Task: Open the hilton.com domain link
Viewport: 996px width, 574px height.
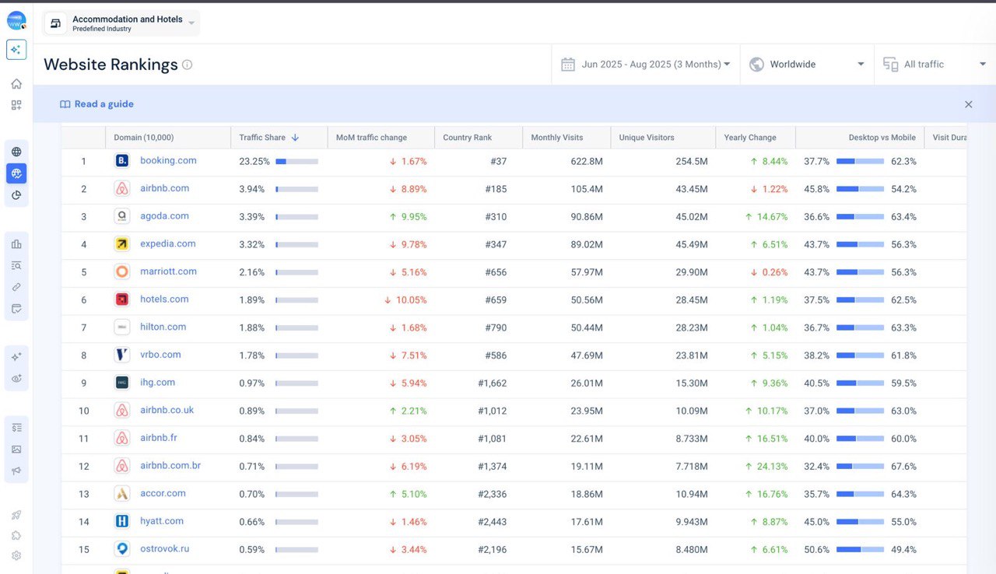Action: (x=163, y=327)
